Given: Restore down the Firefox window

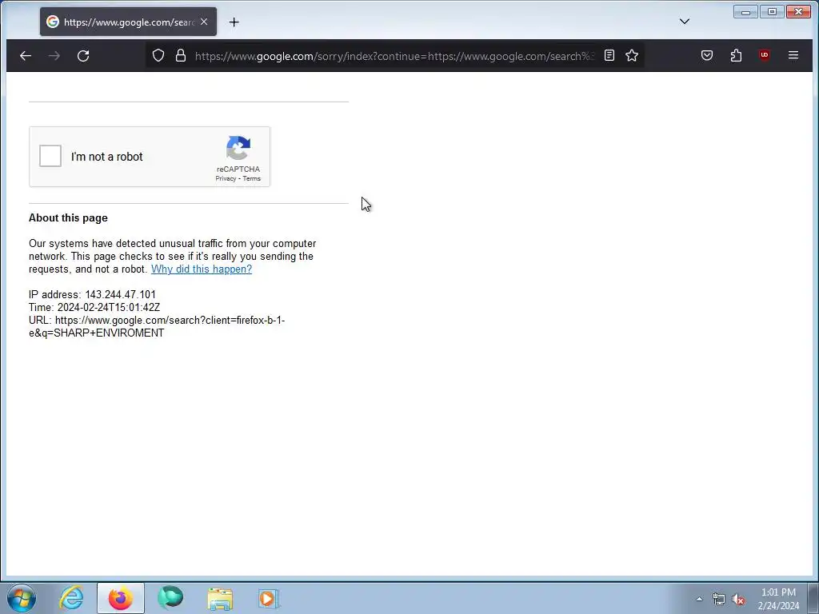Looking at the screenshot, I should coord(772,11).
